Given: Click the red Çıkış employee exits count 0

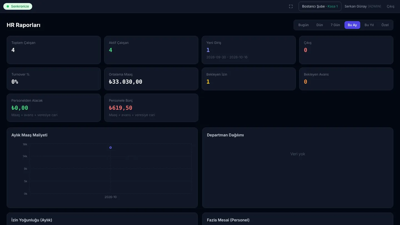Looking at the screenshot, I should click(x=306, y=50).
